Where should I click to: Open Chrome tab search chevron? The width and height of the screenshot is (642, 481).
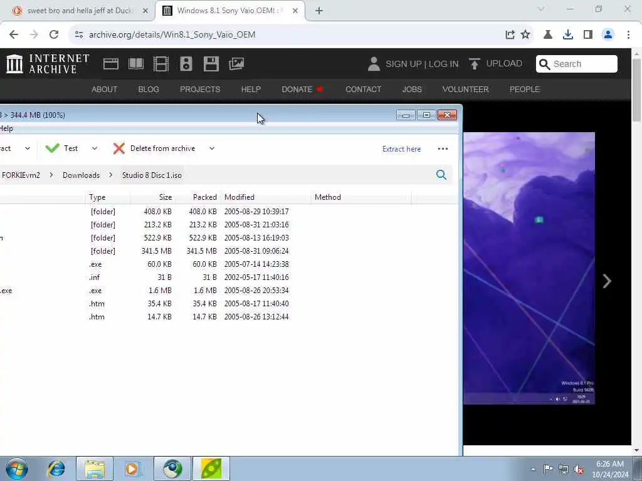pyautogui.click(x=541, y=9)
